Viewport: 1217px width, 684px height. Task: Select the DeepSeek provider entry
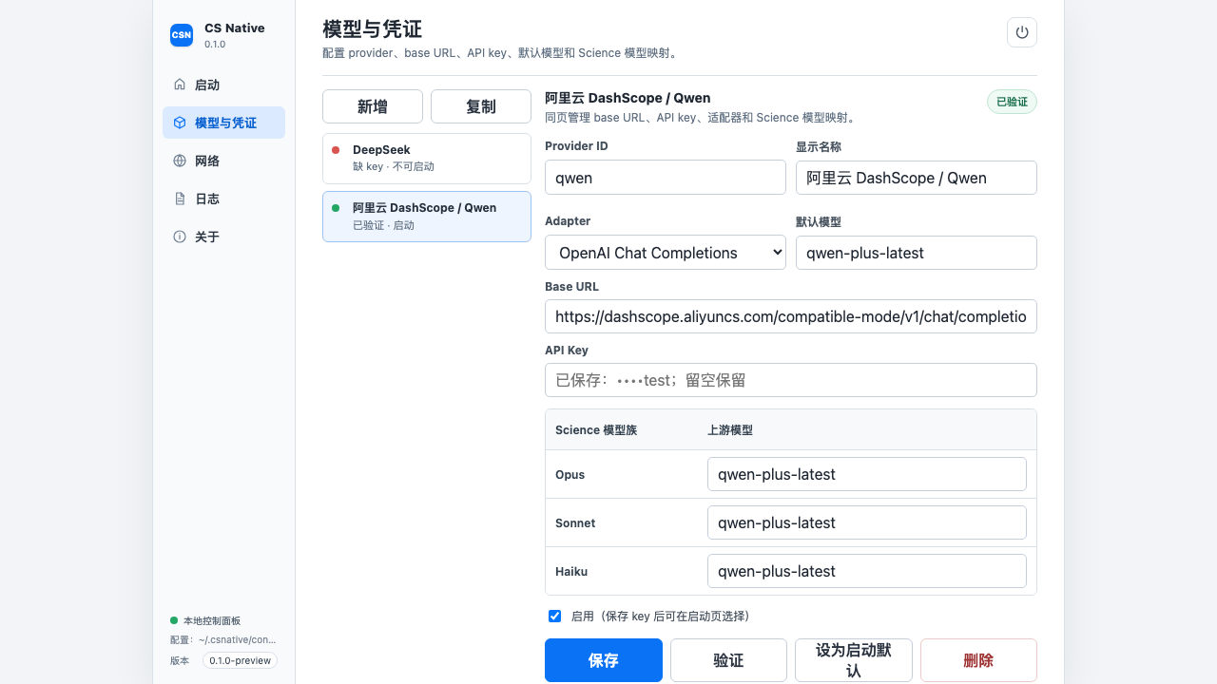(427, 158)
